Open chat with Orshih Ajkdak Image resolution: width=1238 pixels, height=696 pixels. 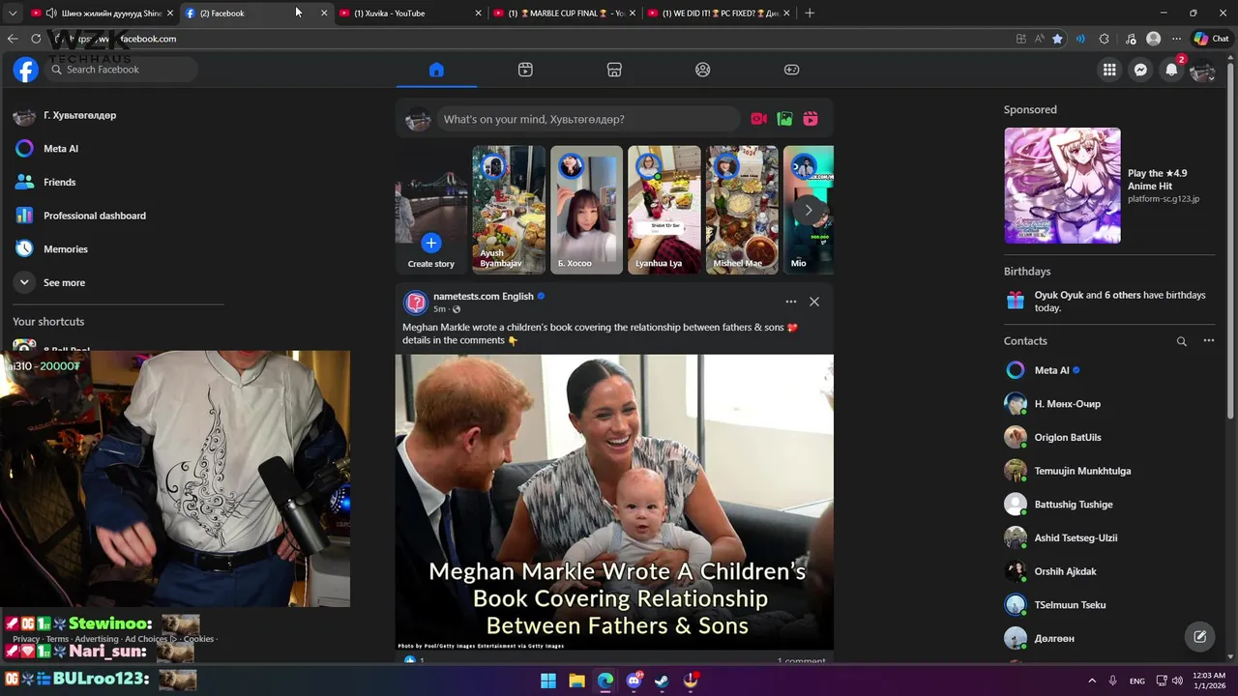click(x=1108, y=571)
